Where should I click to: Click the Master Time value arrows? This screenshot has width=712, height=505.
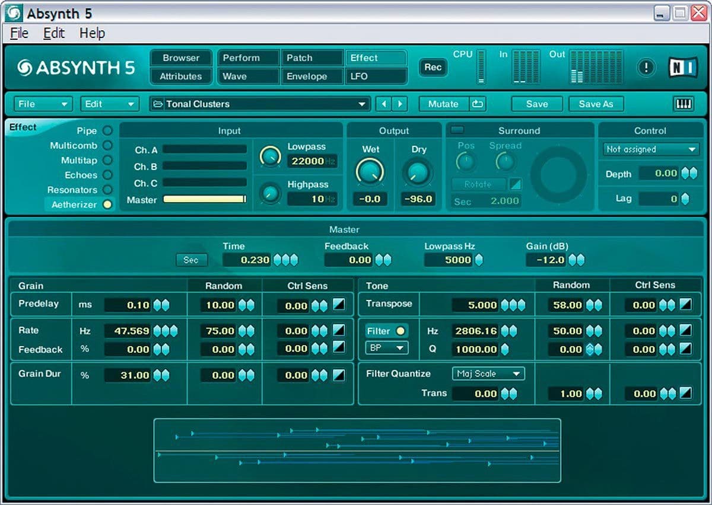(285, 260)
